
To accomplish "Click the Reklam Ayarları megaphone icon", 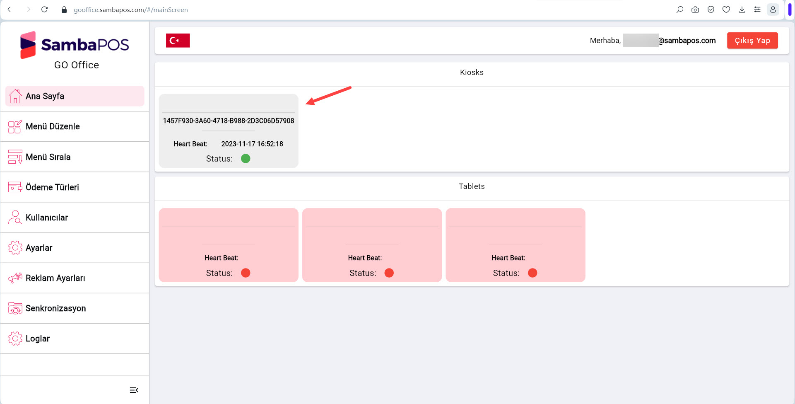I will pyautogui.click(x=15, y=278).
